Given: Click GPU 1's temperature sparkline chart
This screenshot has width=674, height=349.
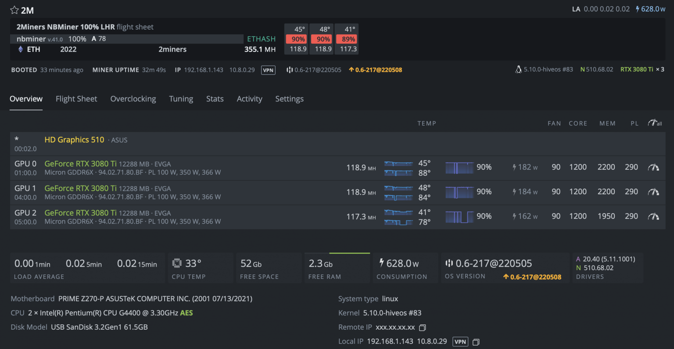Looking at the screenshot, I should click(x=398, y=192).
